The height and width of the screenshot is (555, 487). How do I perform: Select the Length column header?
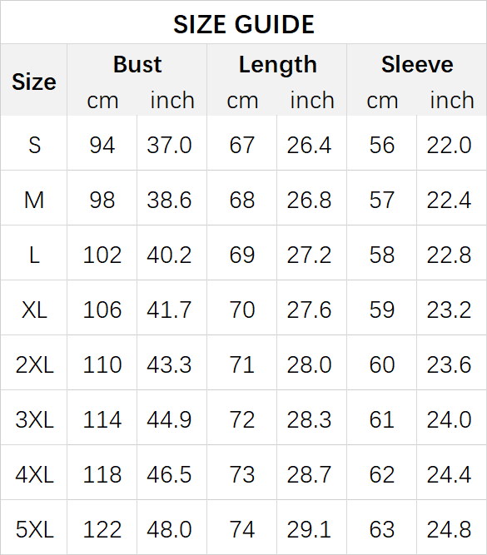[x=278, y=65]
